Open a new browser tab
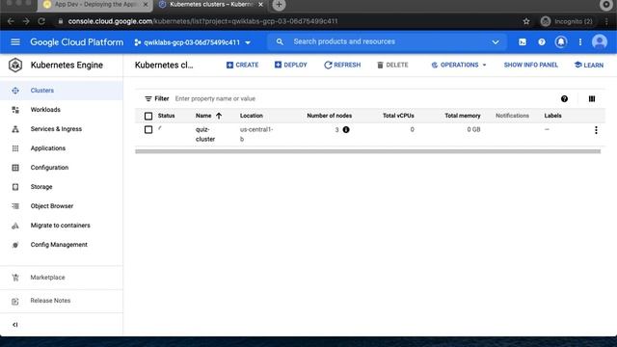The width and height of the screenshot is (617, 347). click(x=279, y=5)
